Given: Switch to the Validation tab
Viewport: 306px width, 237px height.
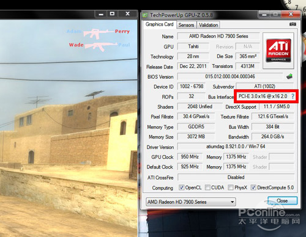Looking at the screenshot, I should coord(208,25).
